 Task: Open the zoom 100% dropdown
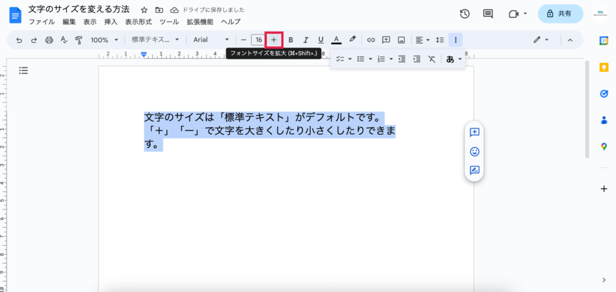[x=103, y=40]
